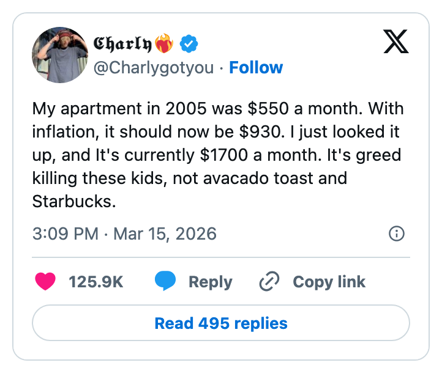Click the circled info icon
Viewport: 442px width, 379px height.
pyautogui.click(x=397, y=234)
